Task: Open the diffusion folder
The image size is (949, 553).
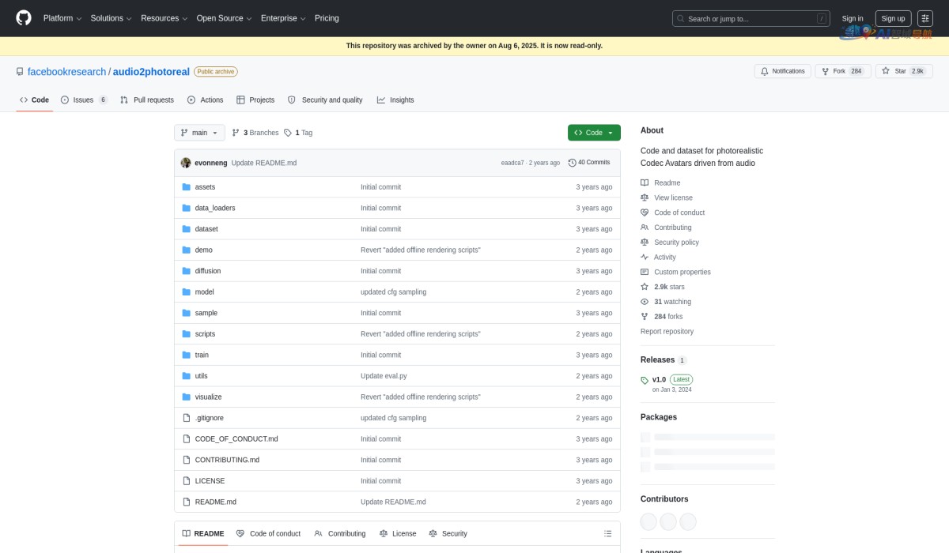Action: pyautogui.click(x=208, y=271)
